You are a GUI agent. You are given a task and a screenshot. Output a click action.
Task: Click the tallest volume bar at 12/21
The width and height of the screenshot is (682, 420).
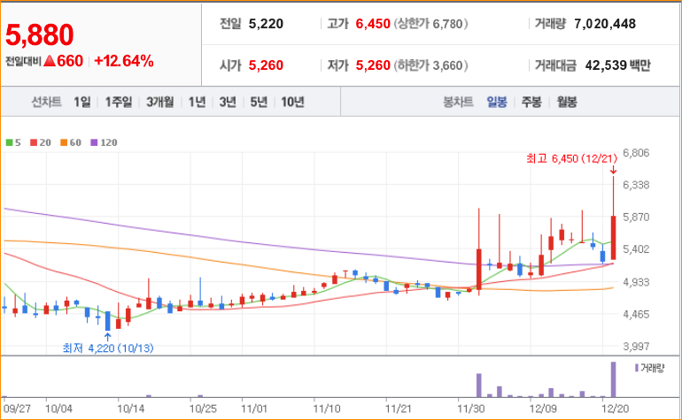613,379
